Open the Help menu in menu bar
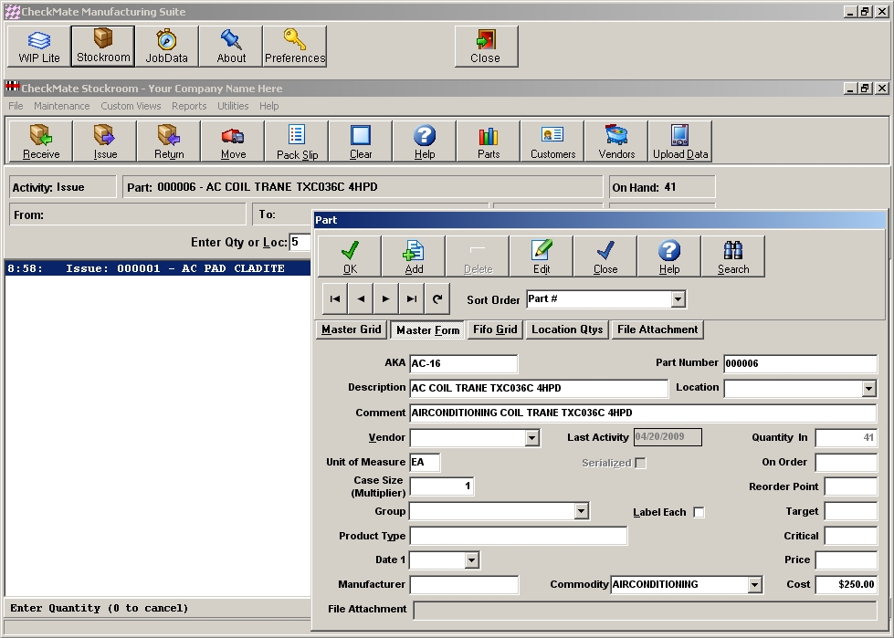This screenshot has width=894, height=638. click(x=268, y=106)
